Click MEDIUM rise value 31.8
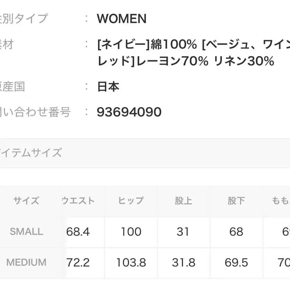Screen dimensions: 290x290 183,263
